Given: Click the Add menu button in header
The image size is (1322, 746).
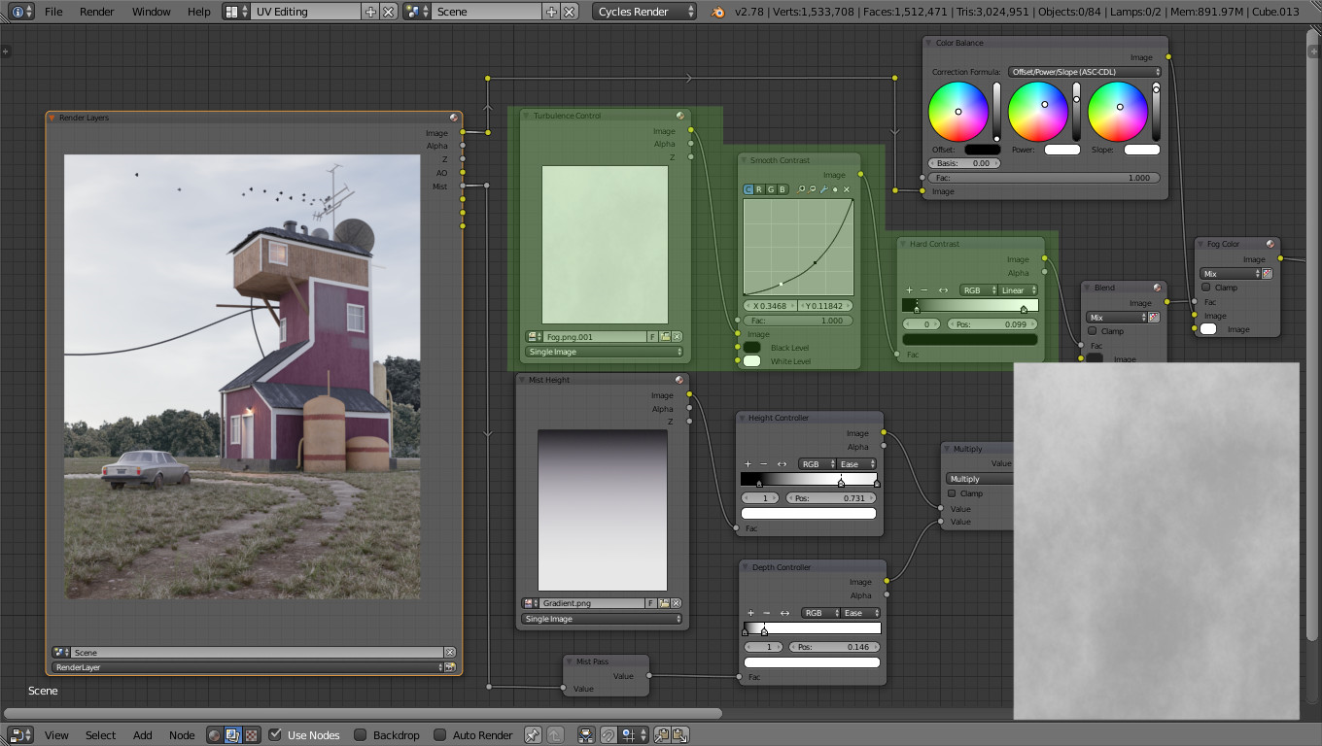Looking at the screenshot, I should coord(142,735).
